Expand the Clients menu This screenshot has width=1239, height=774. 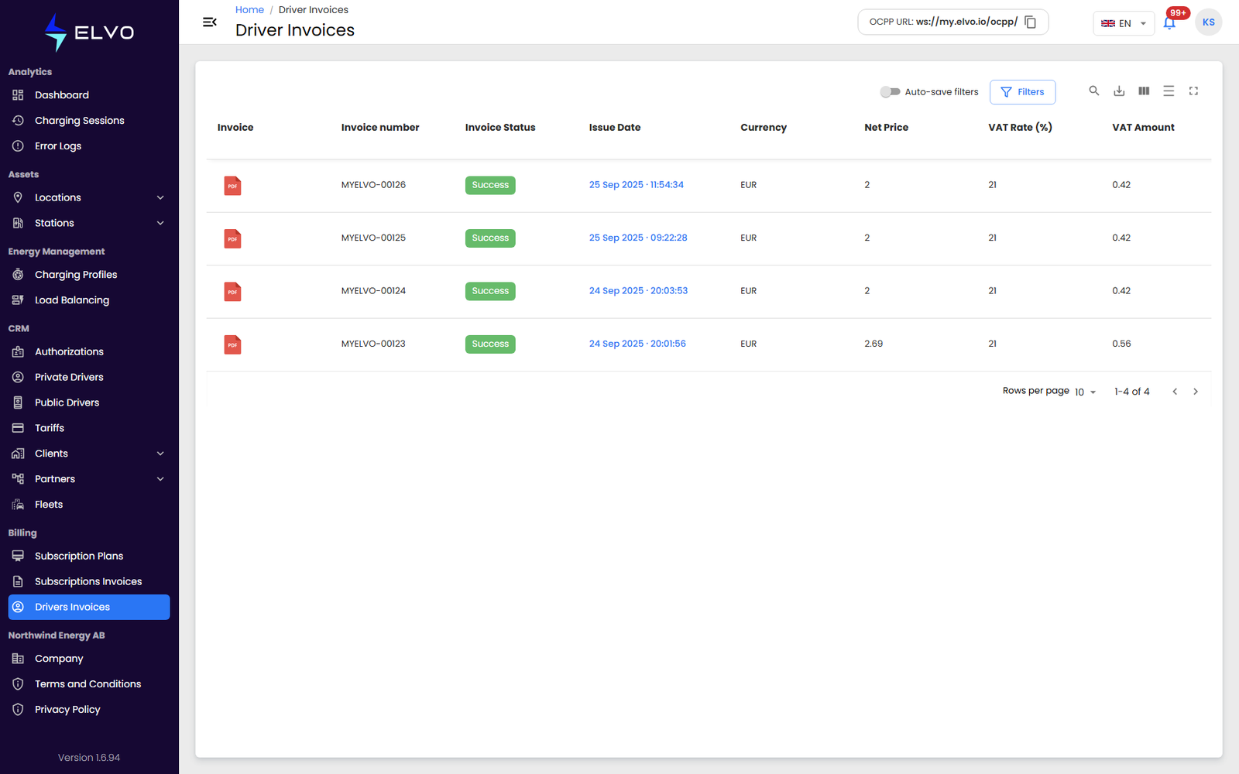click(89, 454)
